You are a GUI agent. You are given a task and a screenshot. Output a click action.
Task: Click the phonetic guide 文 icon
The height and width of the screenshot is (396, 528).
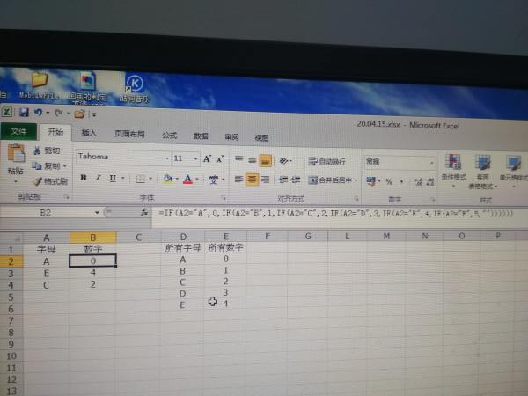pos(213,180)
